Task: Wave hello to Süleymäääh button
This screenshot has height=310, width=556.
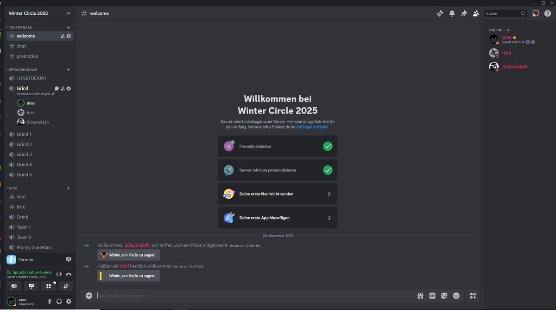Action: click(x=128, y=255)
